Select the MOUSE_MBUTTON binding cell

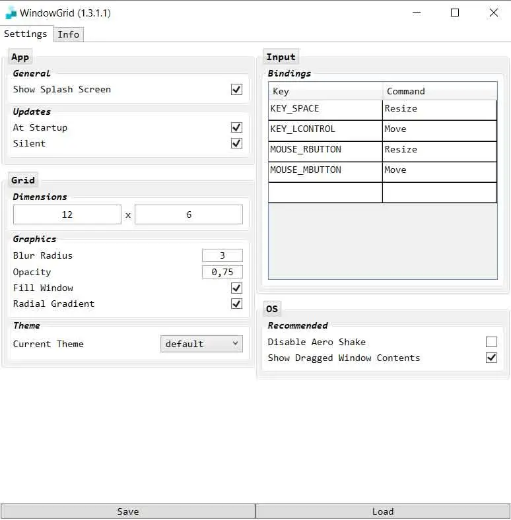[x=325, y=172]
